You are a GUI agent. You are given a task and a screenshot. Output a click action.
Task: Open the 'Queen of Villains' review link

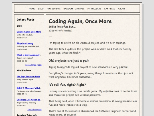[x=29, y=88]
